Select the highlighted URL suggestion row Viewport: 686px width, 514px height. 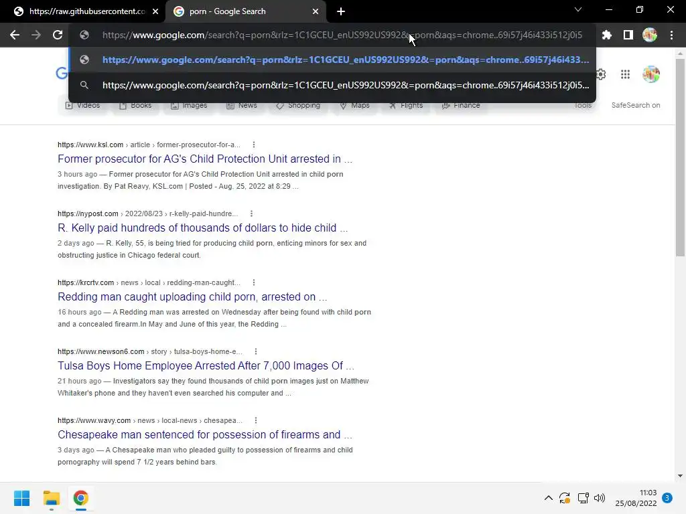(x=332, y=60)
